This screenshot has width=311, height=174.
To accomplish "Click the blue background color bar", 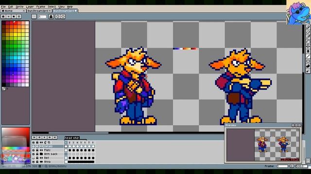I will [x=16, y=161].
